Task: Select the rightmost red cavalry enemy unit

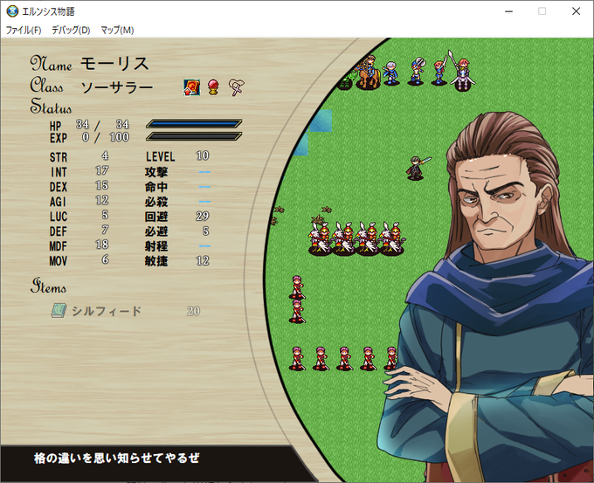Action: 392,238
